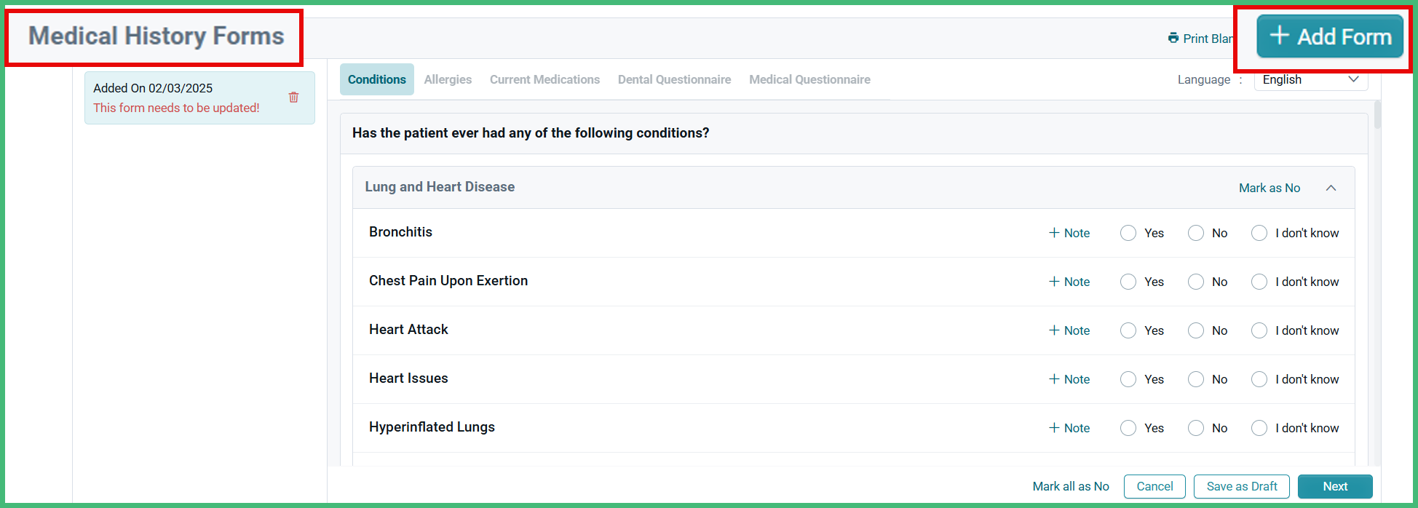Add a Note to Bronchitis

pos(1069,232)
